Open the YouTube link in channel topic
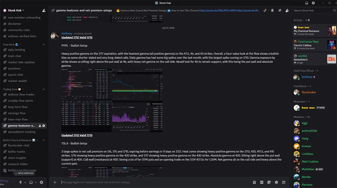Viewport: 337px width, 188px height. [x=217, y=10]
